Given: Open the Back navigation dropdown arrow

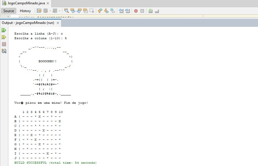Looking at the screenshot, I should click(x=50, y=11).
